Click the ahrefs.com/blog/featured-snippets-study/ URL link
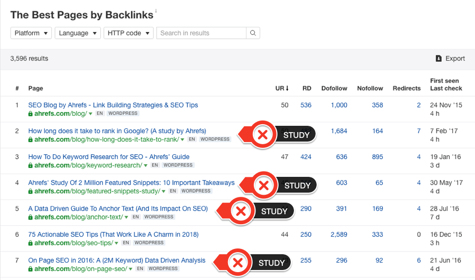 click(x=97, y=191)
